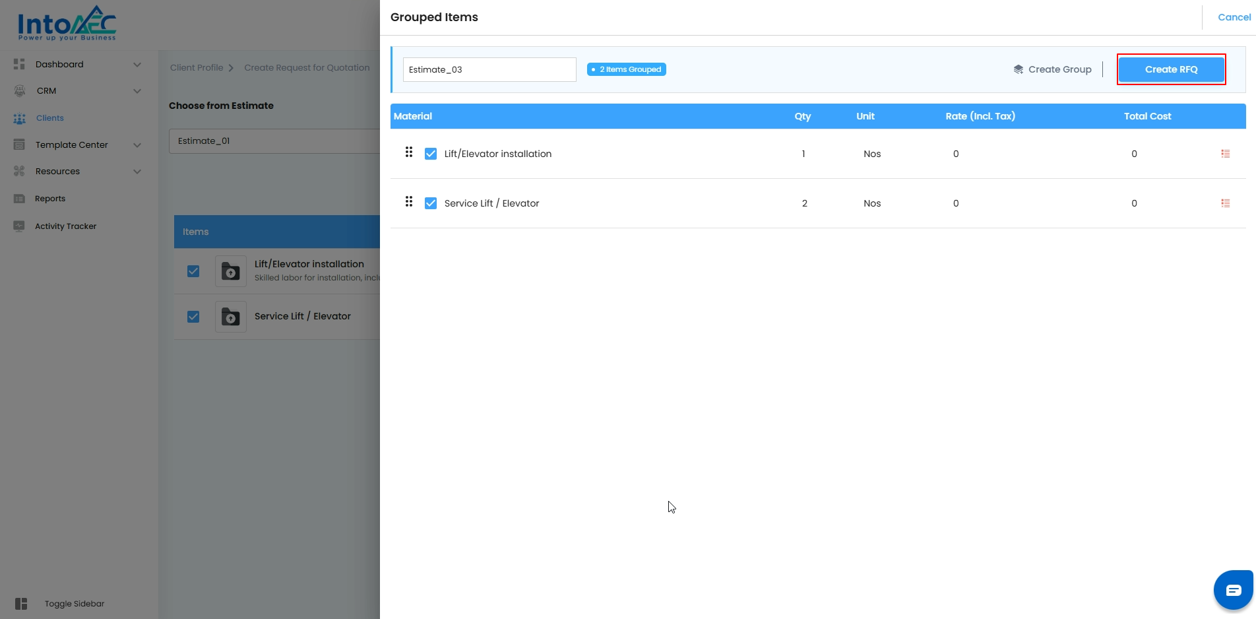Click total cost 0 for Service Lift / Elevator

point(1135,203)
